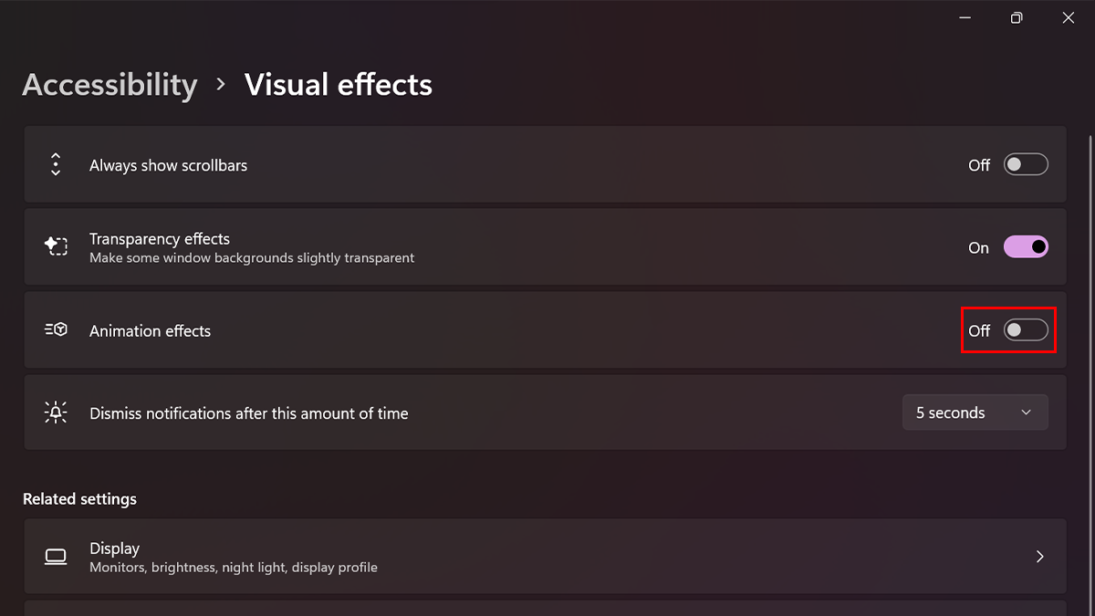Maximize the Settings window
The image size is (1095, 616).
(1017, 18)
